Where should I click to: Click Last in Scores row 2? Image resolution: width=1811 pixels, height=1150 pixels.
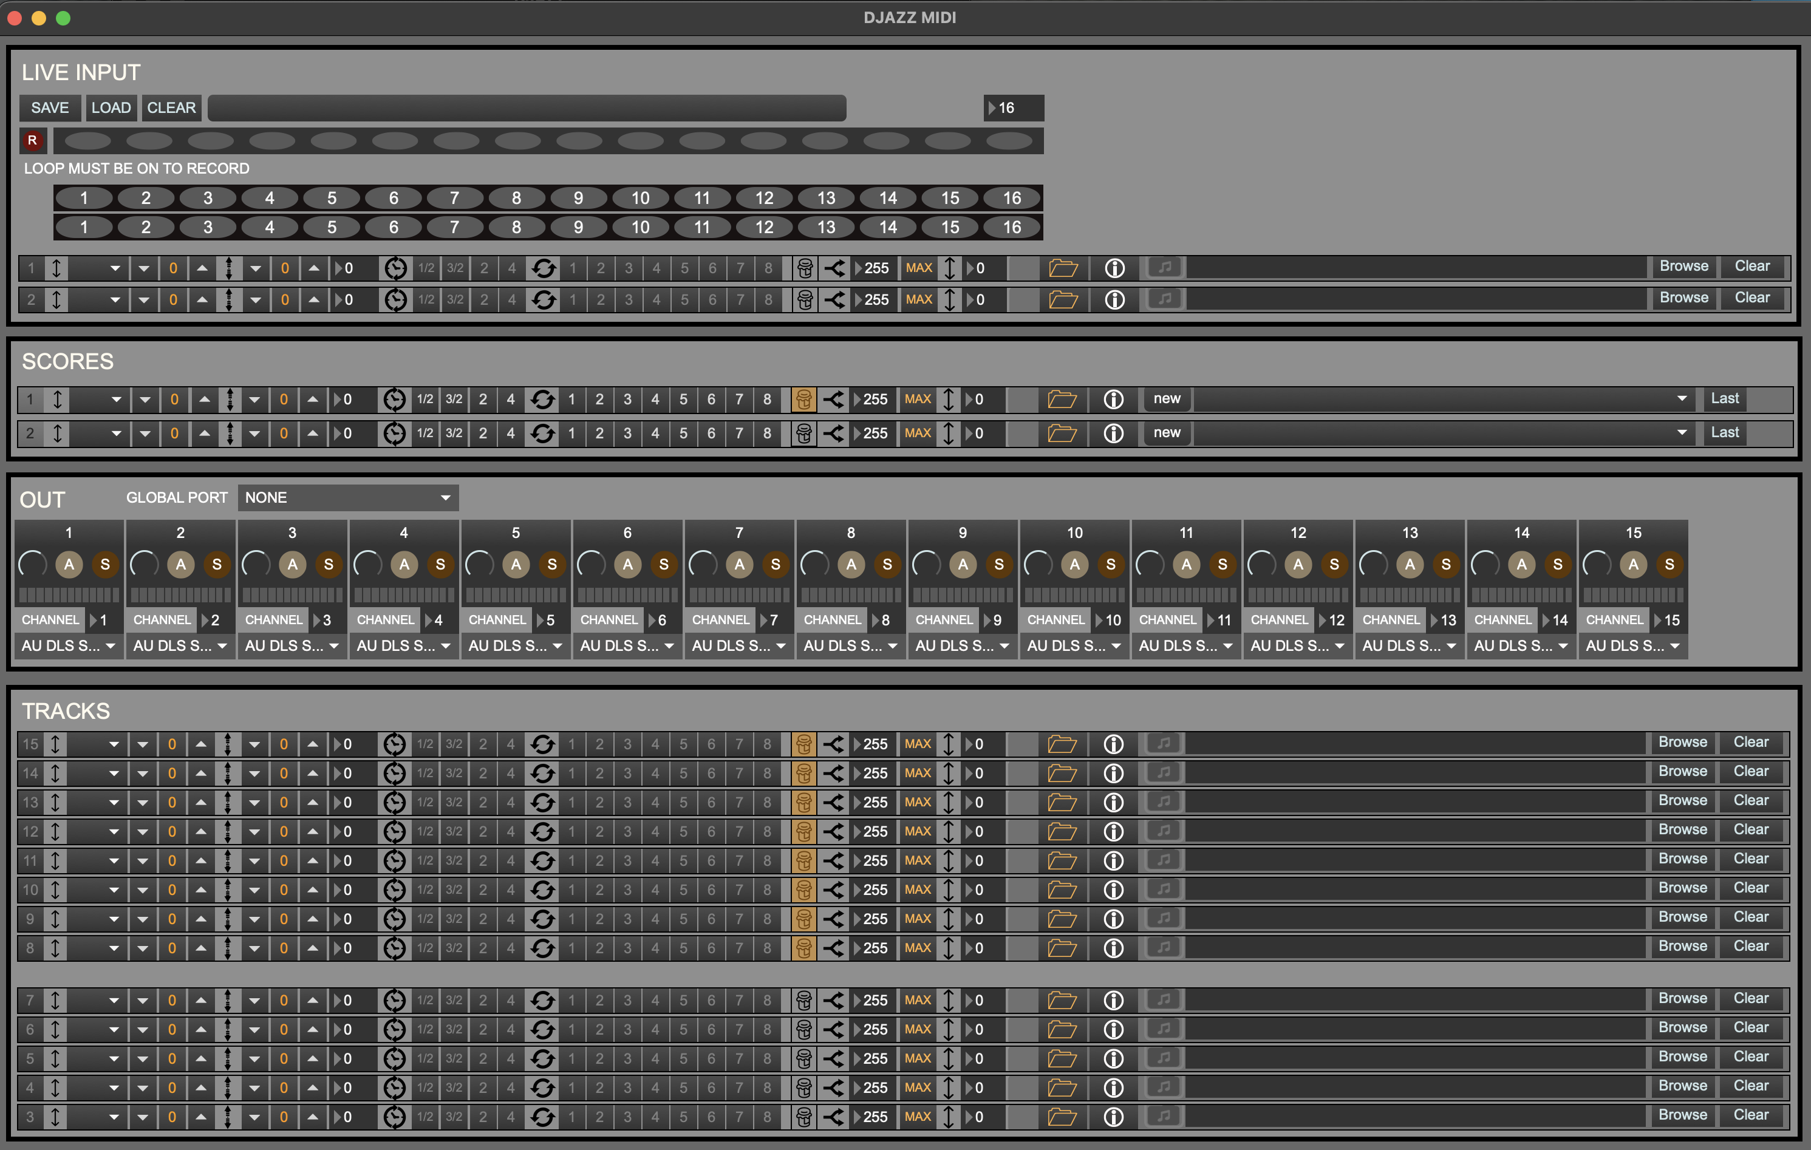click(1725, 432)
